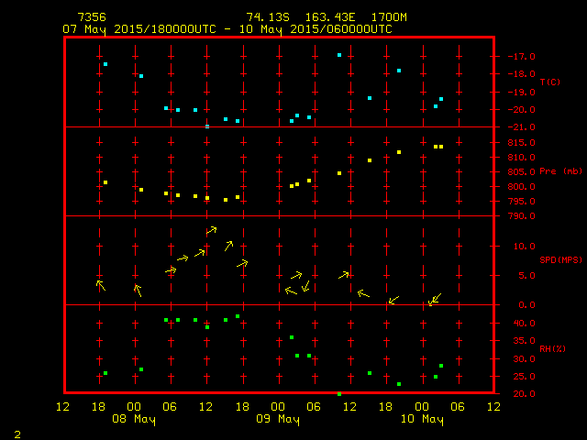
Task: Click the highest green humidity data point
Action: (238, 316)
